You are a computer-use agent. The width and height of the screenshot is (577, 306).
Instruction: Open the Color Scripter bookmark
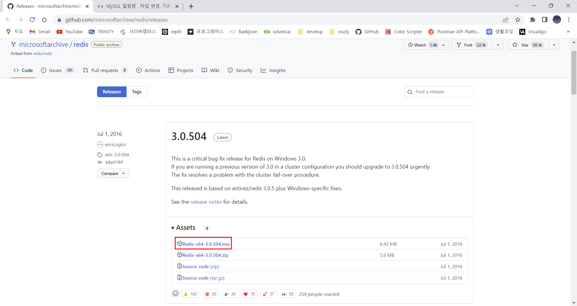coord(404,32)
